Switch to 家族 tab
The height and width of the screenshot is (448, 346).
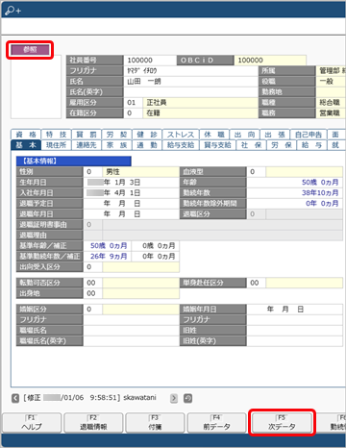116,145
